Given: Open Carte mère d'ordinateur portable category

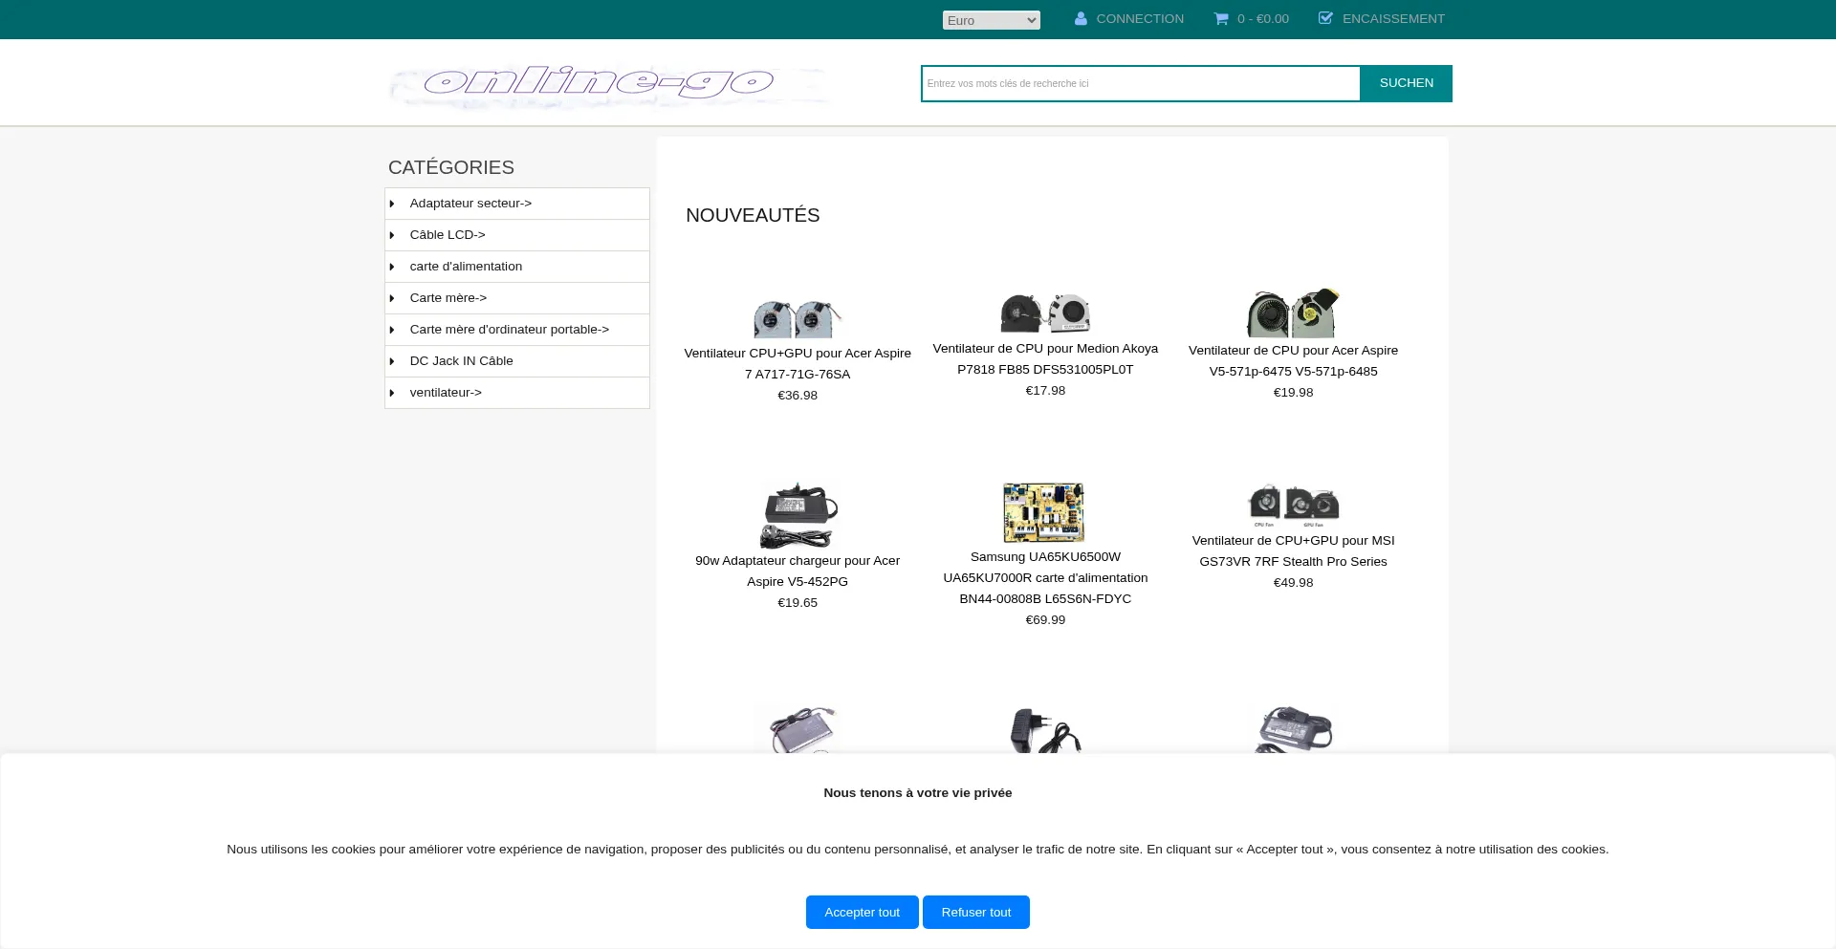Looking at the screenshot, I should (x=509, y=330).
